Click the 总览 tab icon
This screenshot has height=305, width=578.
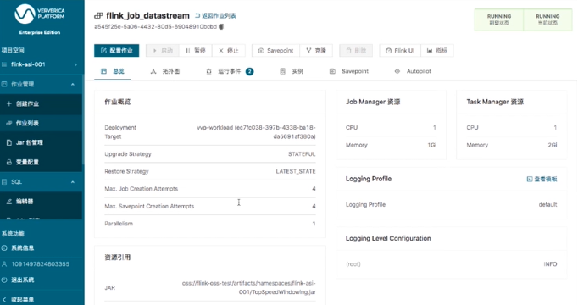(x=103, y=71)
